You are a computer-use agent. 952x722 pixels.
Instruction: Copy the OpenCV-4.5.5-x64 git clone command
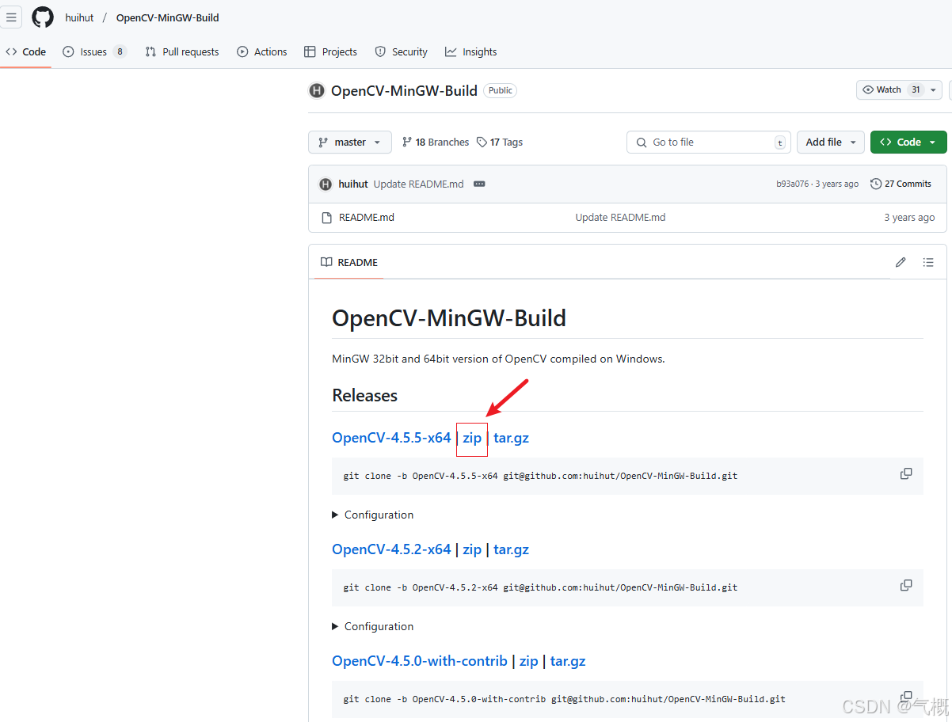coord(906,473)
